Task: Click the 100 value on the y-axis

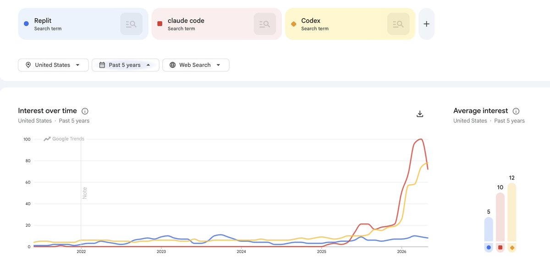Action: pyautogui.click(x=27, y=139)
